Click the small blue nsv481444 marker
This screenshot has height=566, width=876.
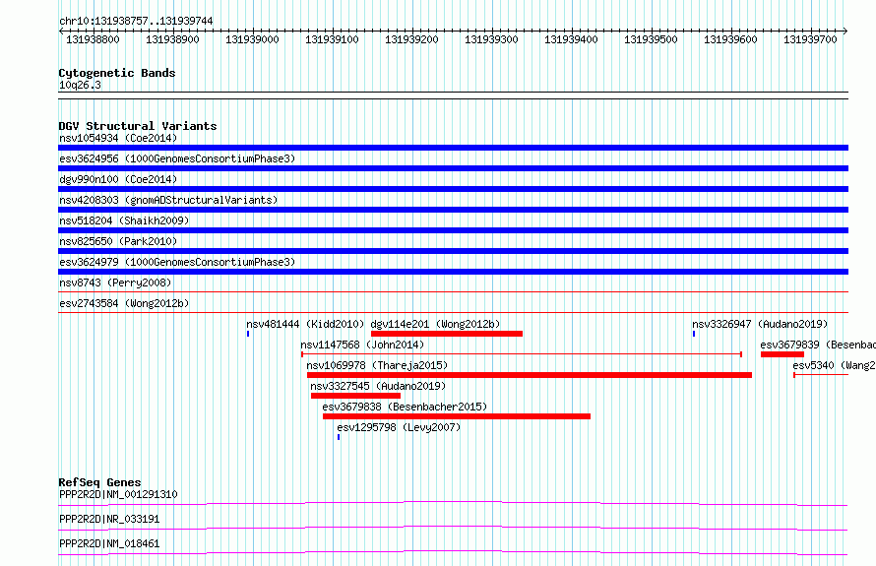click(x=248, y=334)
